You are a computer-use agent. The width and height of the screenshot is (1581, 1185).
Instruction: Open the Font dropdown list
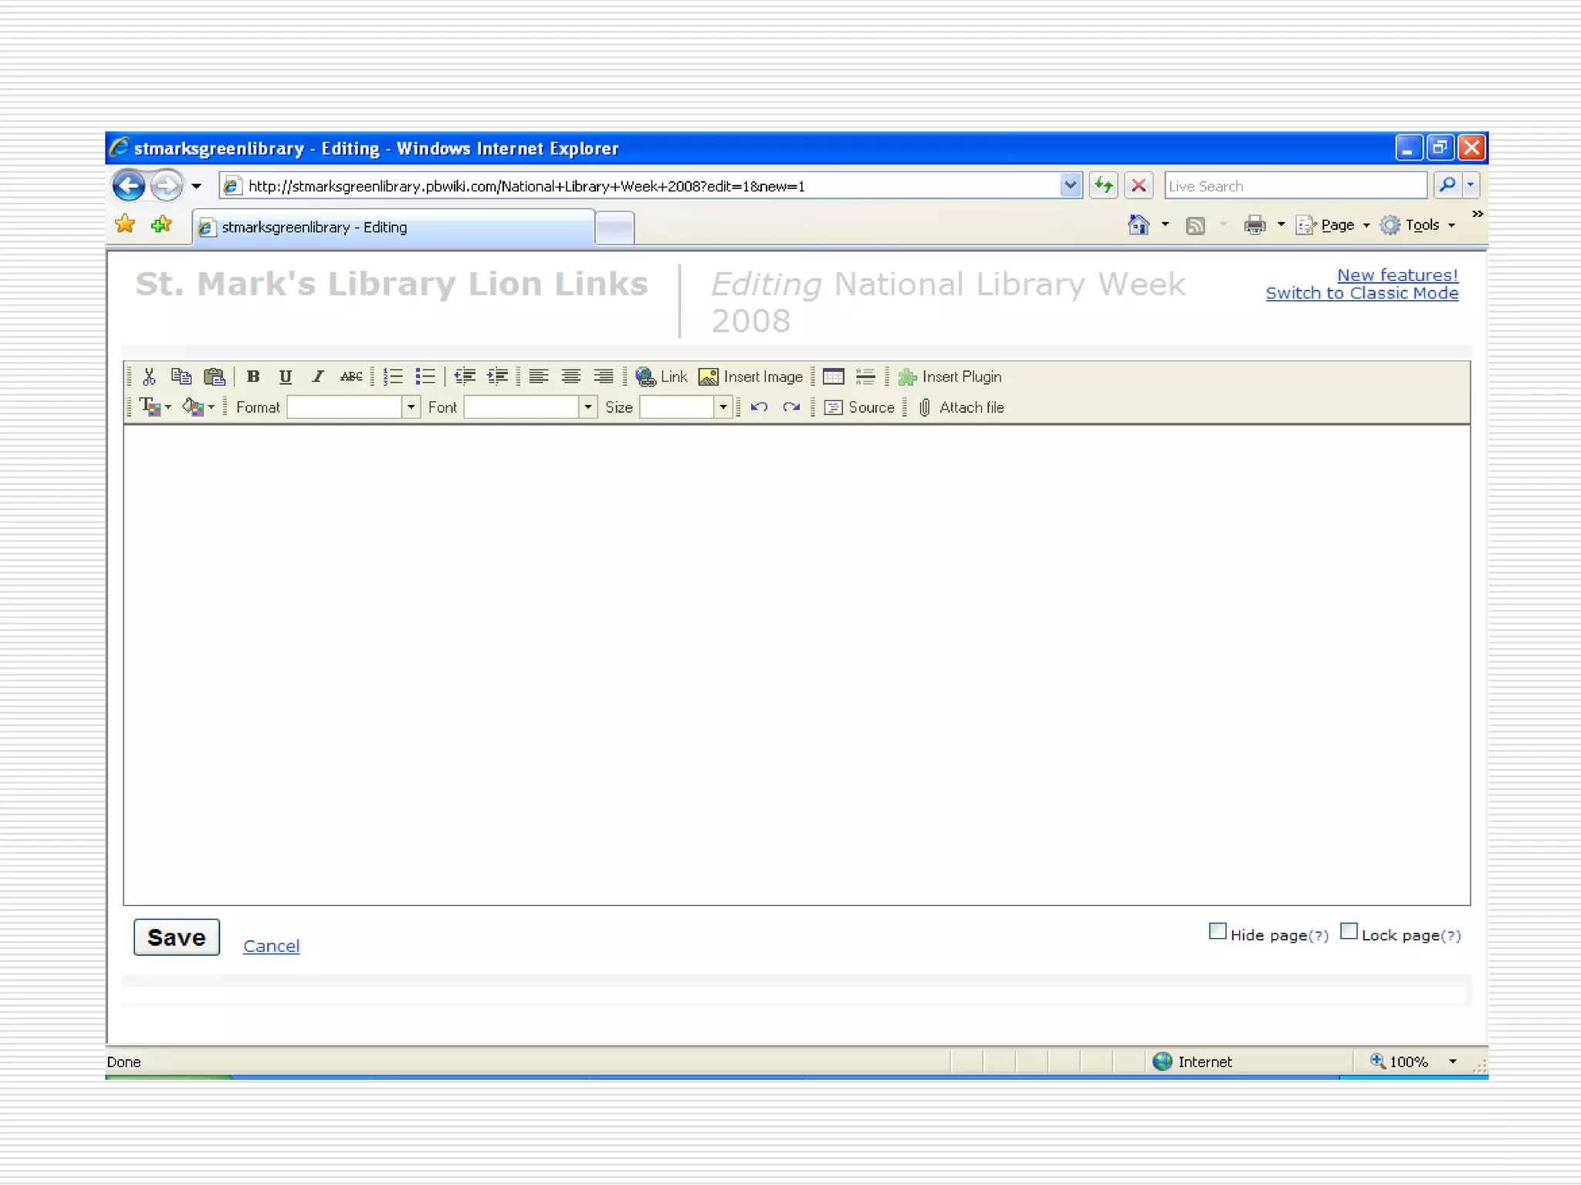pos(587,407)
